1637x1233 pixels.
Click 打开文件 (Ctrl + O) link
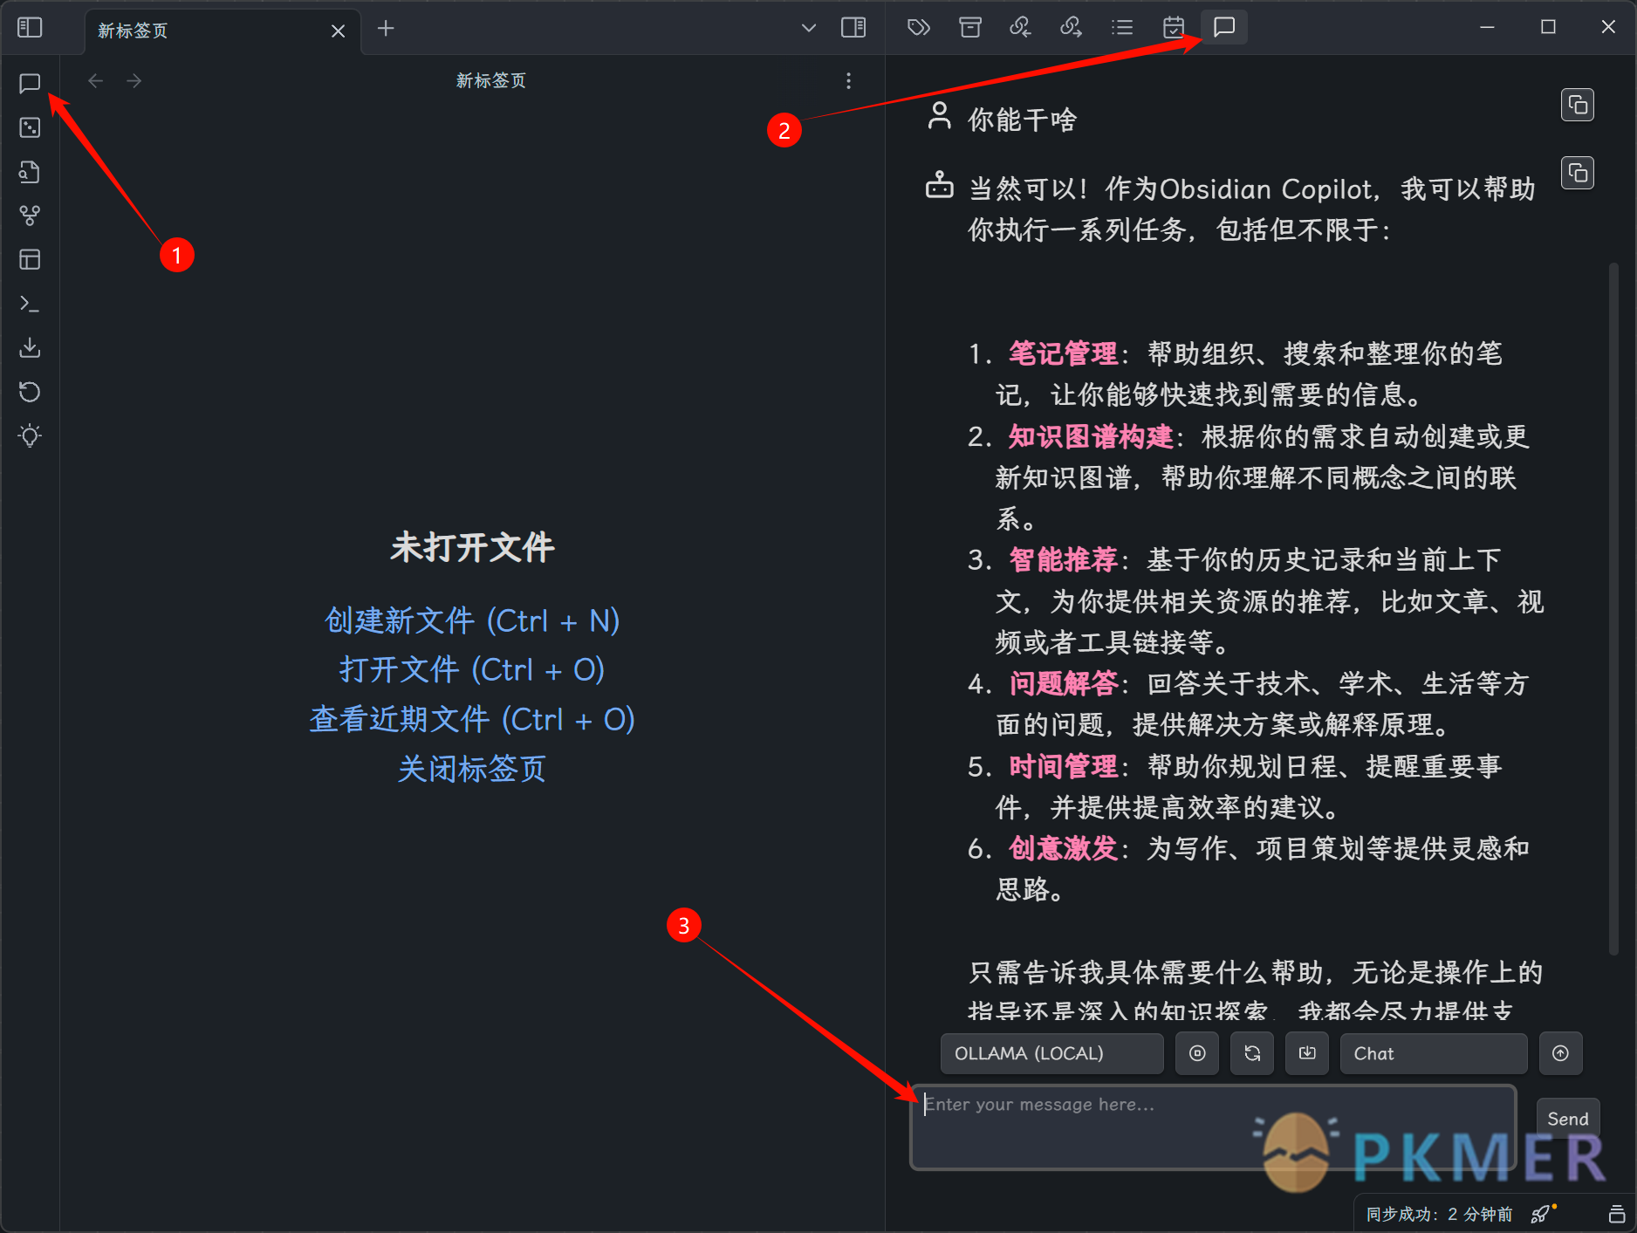pyautogui.click(x=472, y=669)
